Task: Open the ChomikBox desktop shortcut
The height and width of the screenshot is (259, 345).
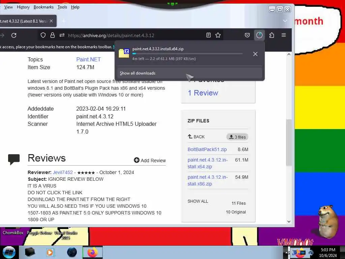Action: coord(13,233)
